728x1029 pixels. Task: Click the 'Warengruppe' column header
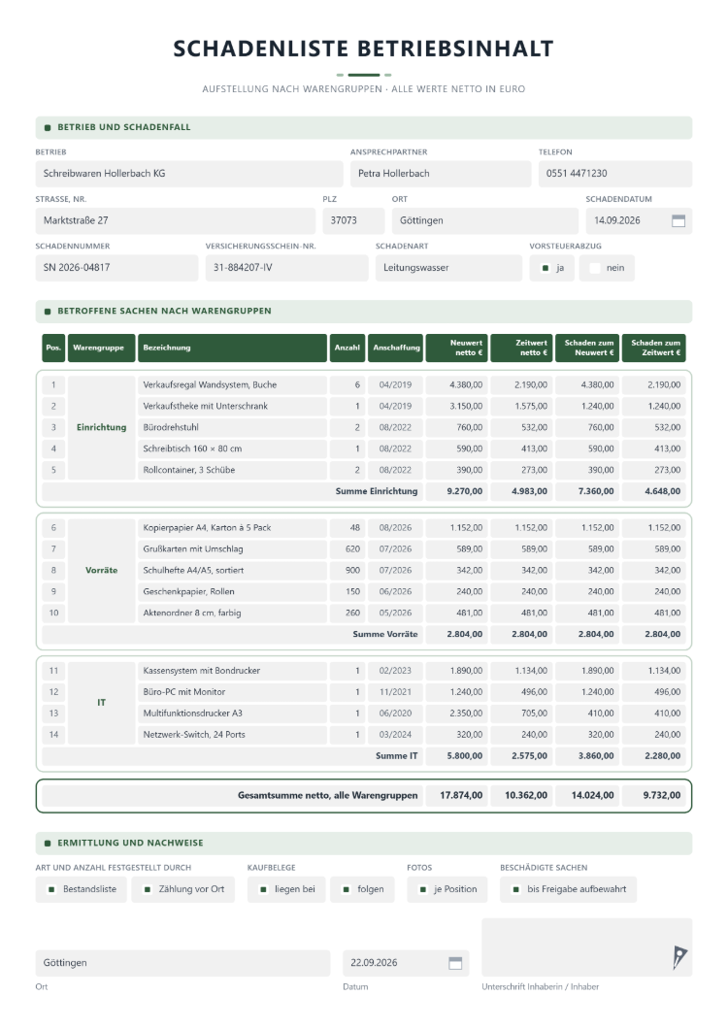[101, 348]
